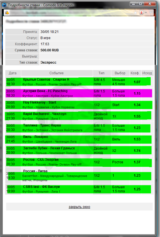Select the event 'Крылья Советов - Спартак Н'
160x237 pixels.
pos(46,80)
